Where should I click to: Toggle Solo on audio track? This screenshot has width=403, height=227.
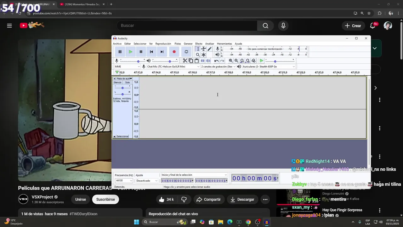[127, 82]
